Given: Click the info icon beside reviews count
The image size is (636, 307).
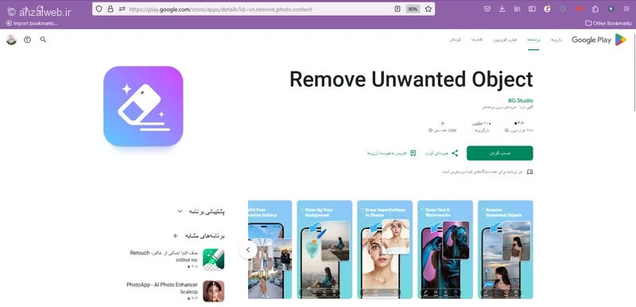Looking at the screenshot, I should pos(506,130).
